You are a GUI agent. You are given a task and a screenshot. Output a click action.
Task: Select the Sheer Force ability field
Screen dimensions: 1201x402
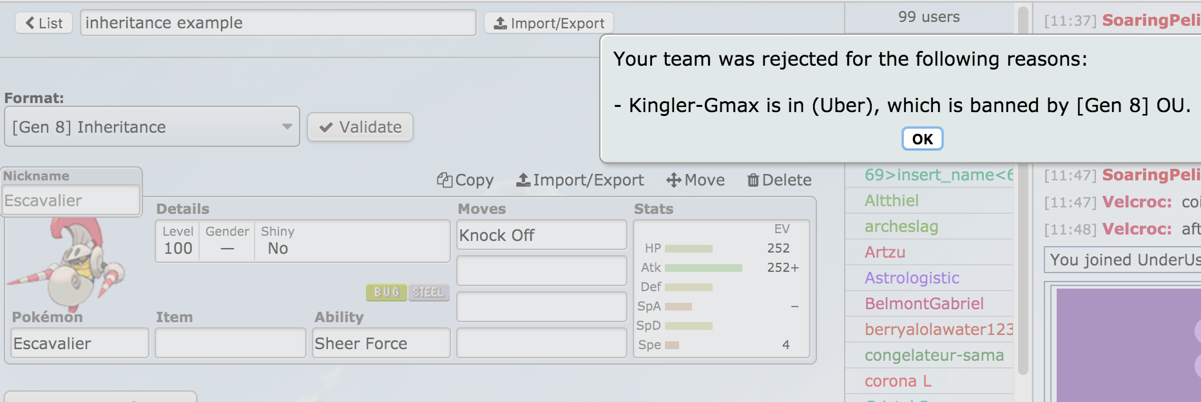[x=381, y=343]
